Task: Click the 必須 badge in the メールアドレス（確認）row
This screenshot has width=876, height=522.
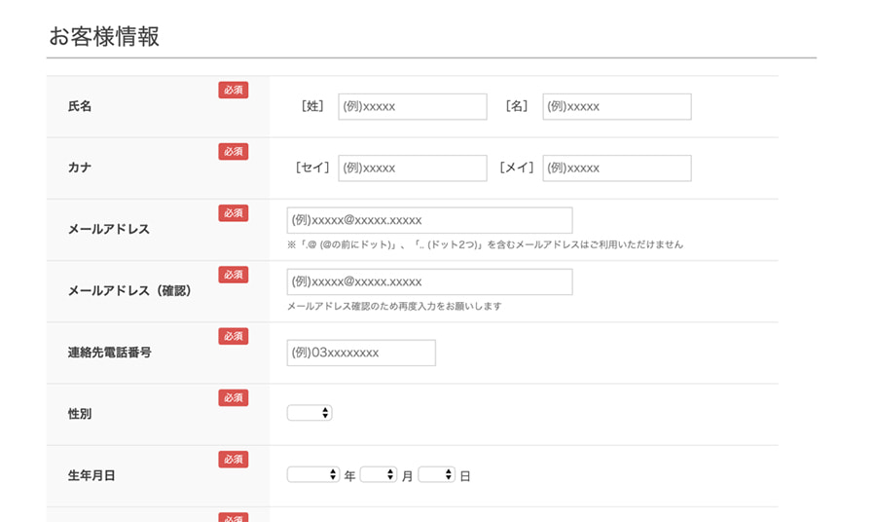Action: coord(233,275)
